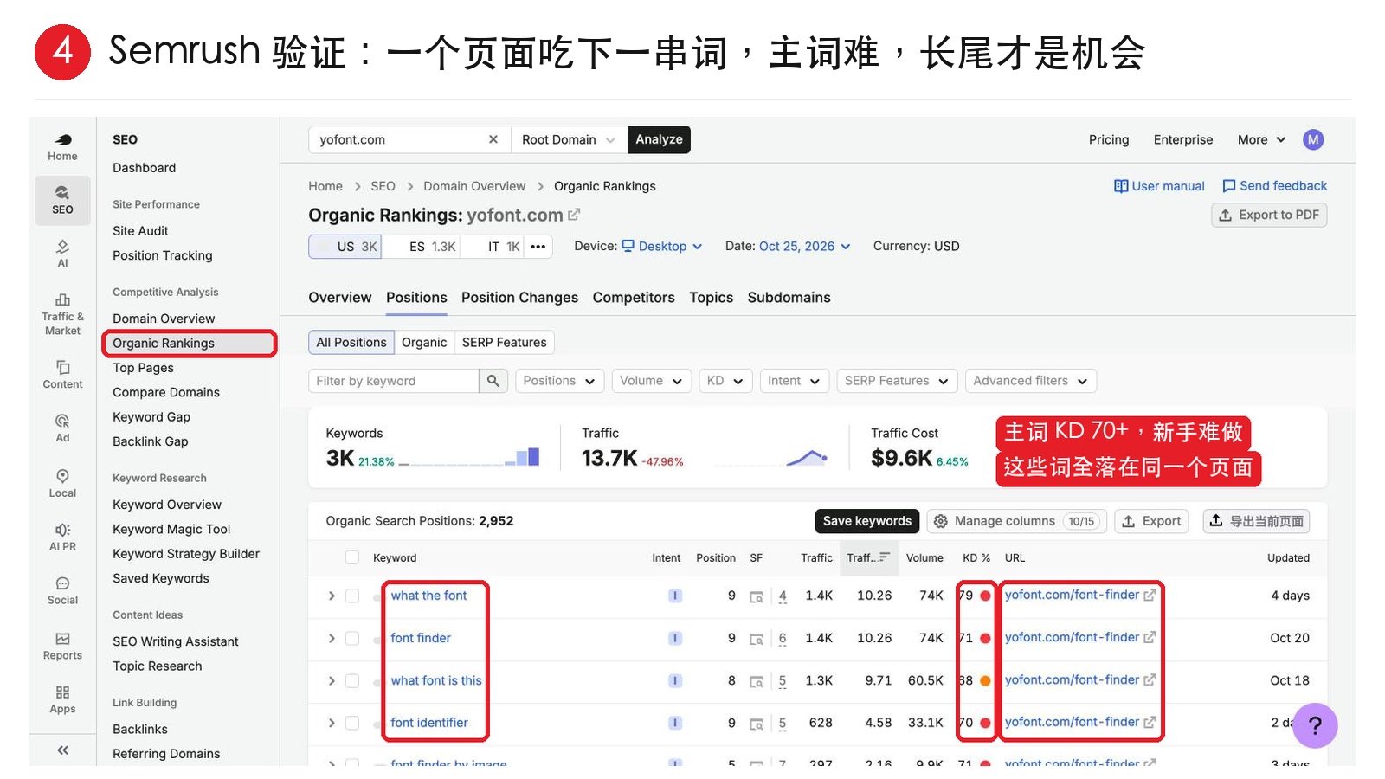Screen dimensions: 1385x779
Task: Collapse the sidebar with double-chevron icon
Action: (62, 750)
